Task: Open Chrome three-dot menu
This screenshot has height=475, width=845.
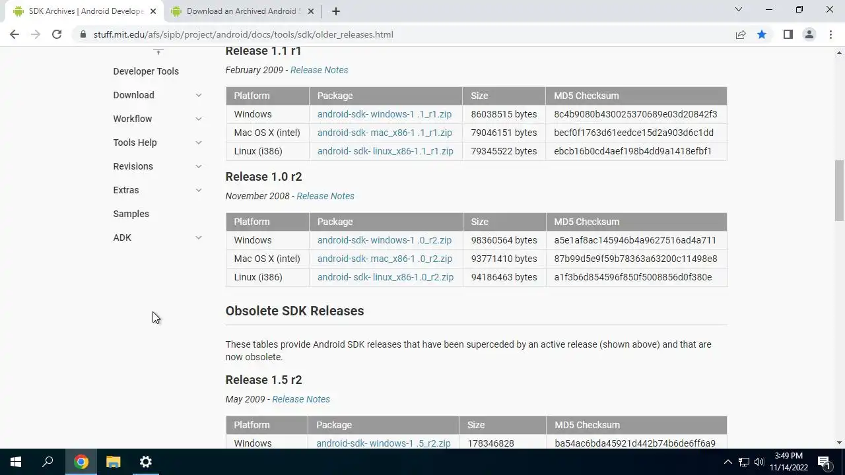Action: [x=830, y=34]
